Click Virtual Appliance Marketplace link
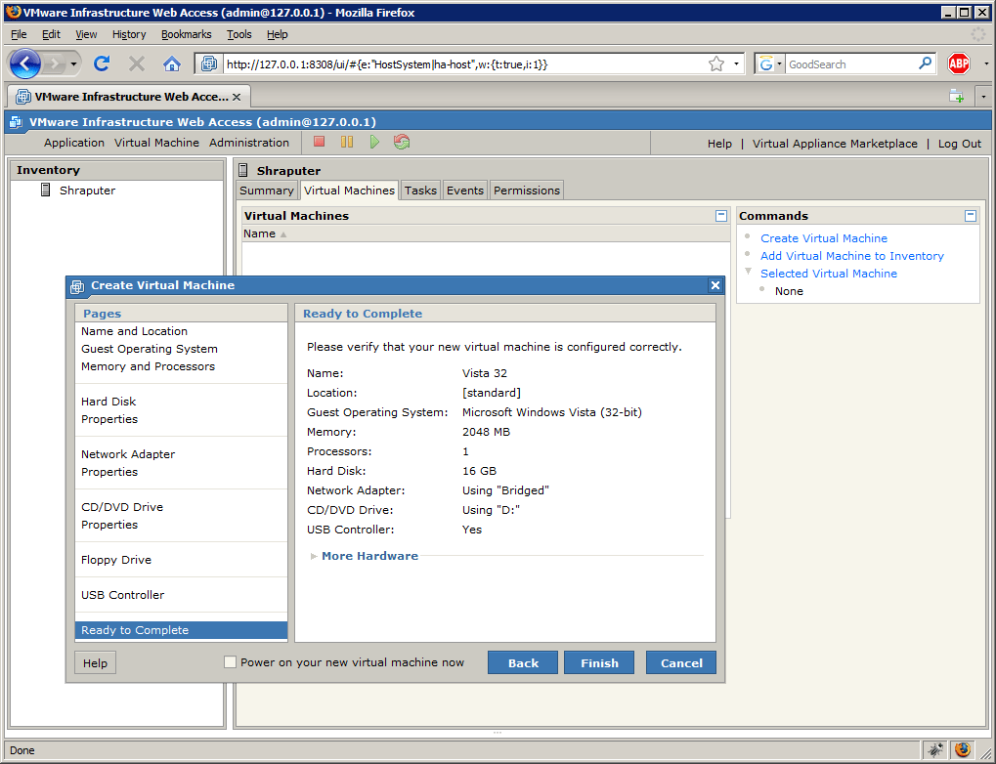The height and width of the screenshot is (764, 996). 835,144
